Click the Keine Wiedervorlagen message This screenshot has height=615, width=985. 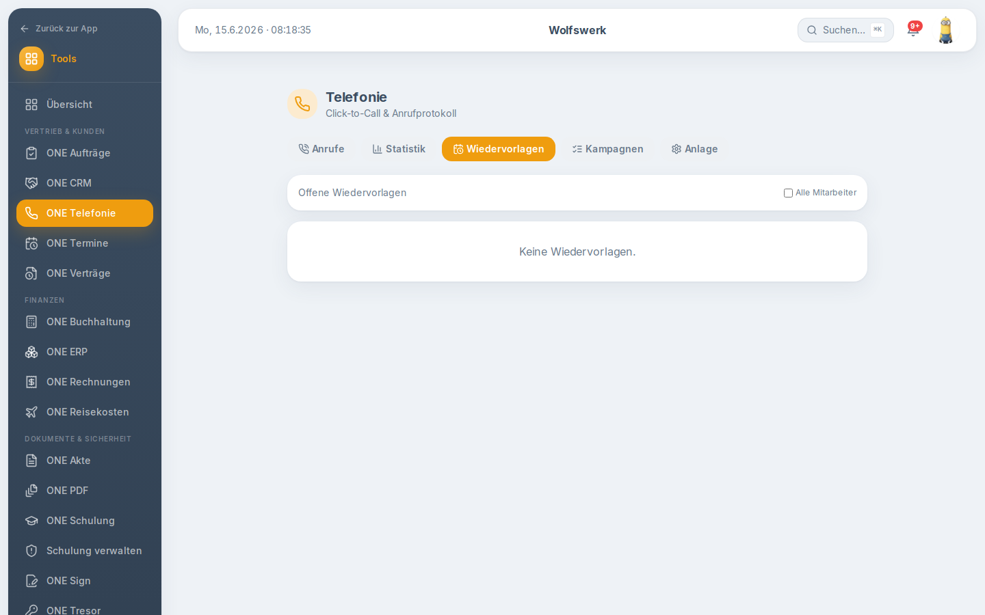pos(577,251)
